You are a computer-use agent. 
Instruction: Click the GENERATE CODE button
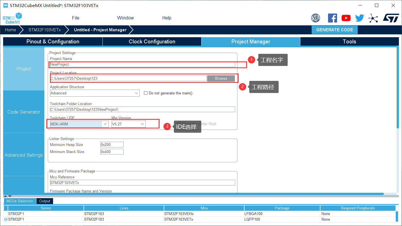click(335, 30)
